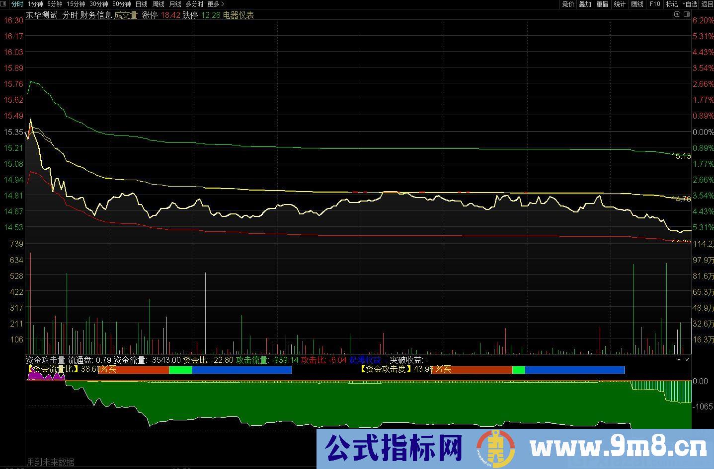
Task: Add stock via +自选 button
Action: 690,4
